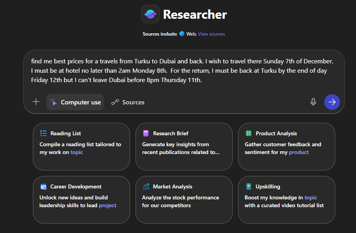Select the Research Brief prompt card

click(x=184, y=147)
